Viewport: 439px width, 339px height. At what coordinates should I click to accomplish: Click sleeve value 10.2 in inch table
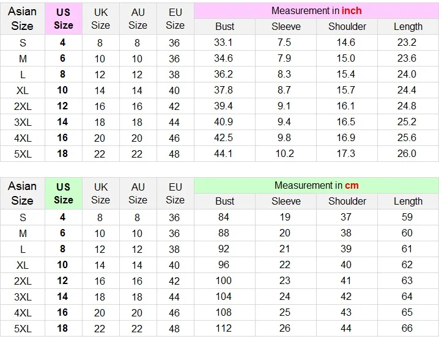pyautogui.click(x=284, y=153)
